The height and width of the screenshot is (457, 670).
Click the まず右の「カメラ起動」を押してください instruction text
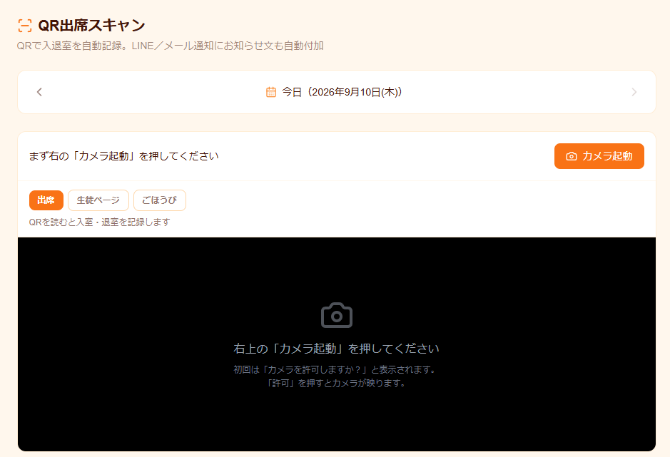click(124, 156)
